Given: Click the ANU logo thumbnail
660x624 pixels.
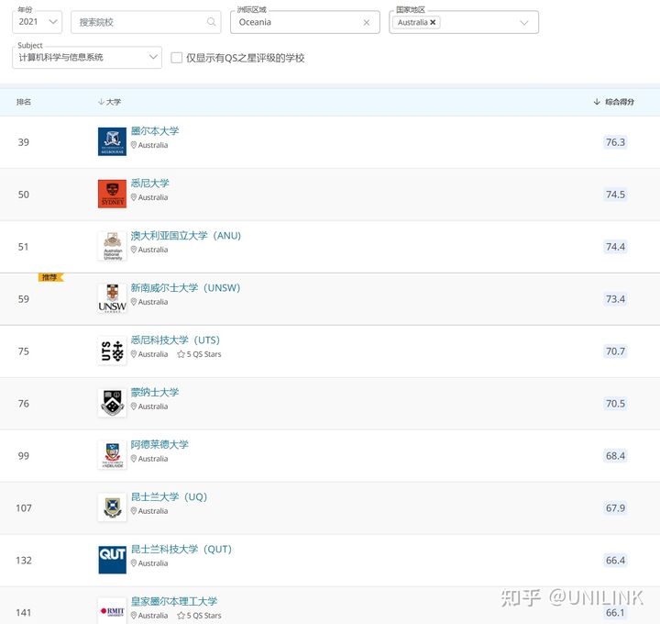Looking at the screenshot, I should [112, 246].
